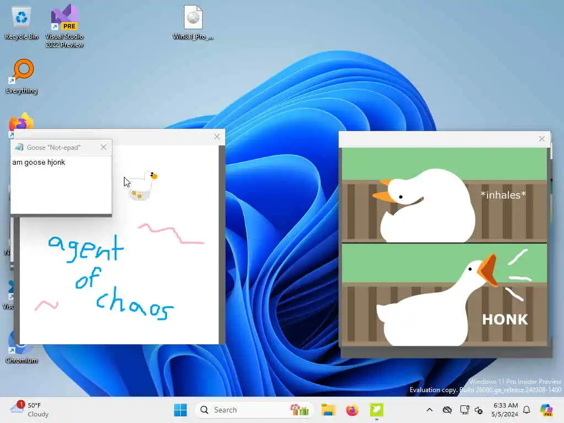Open the weather widget showing 50°F Cloudy

tap(30, 410)
